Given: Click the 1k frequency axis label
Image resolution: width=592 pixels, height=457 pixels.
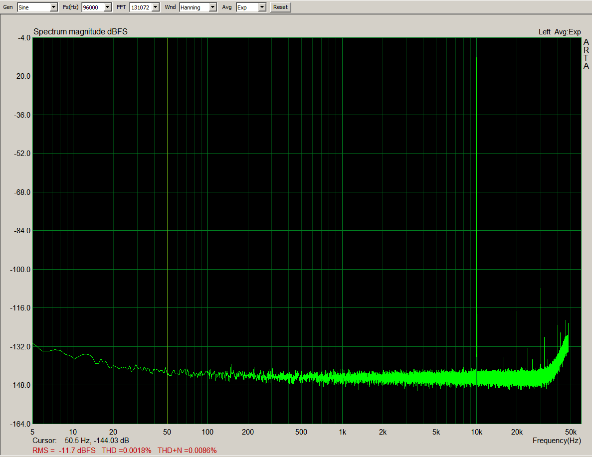Looking at the screenshot, I should pyautogui.click(x=343, y=432).
